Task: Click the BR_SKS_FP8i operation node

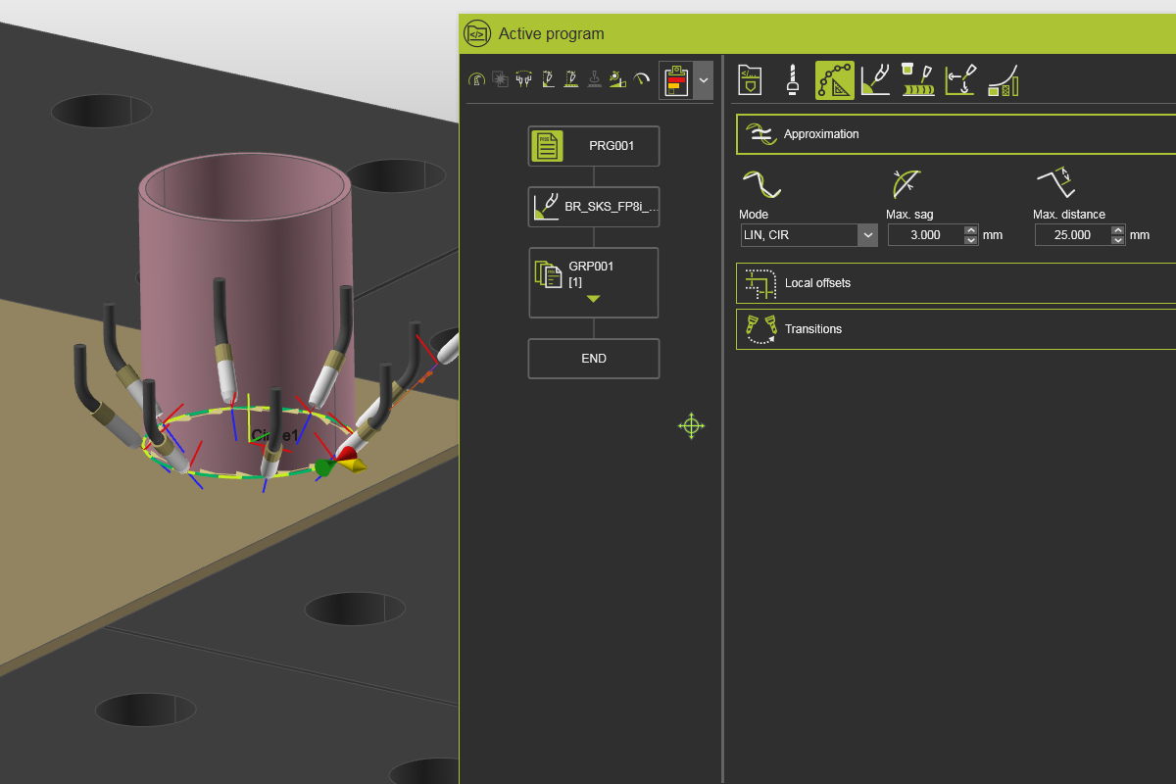Action: coord(593,207)
